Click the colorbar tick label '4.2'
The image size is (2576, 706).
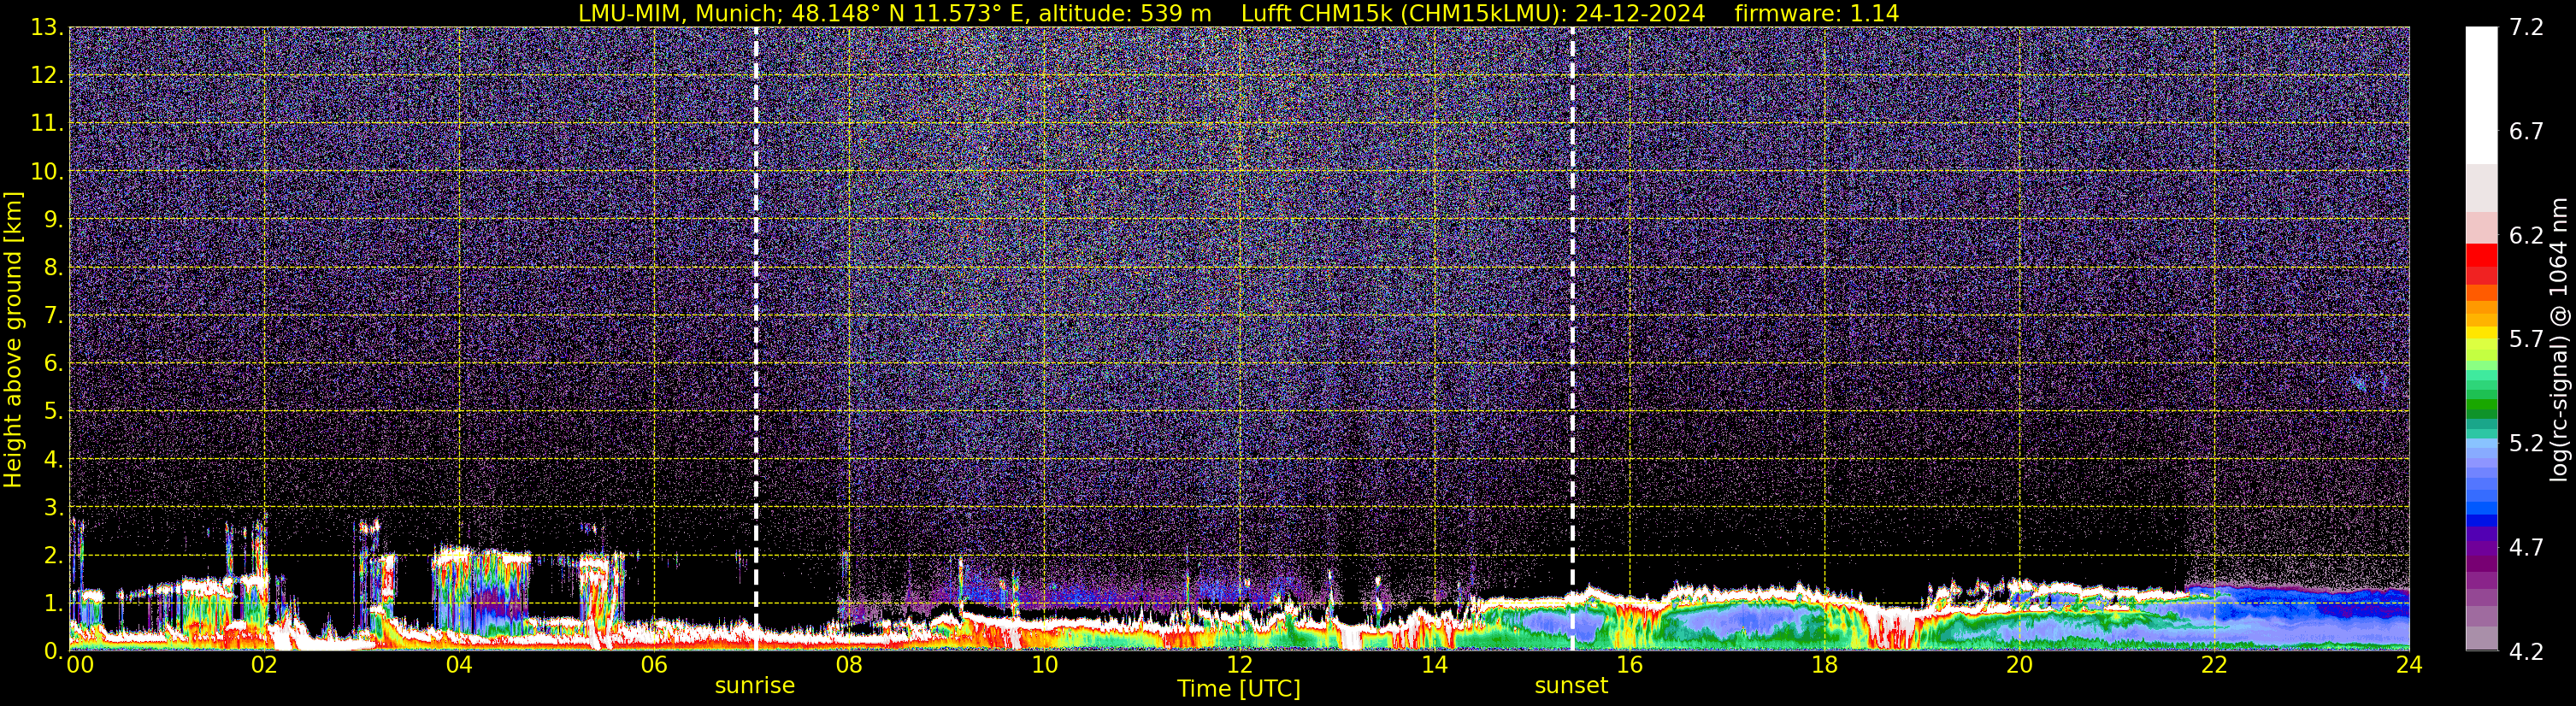(2526, 652)
